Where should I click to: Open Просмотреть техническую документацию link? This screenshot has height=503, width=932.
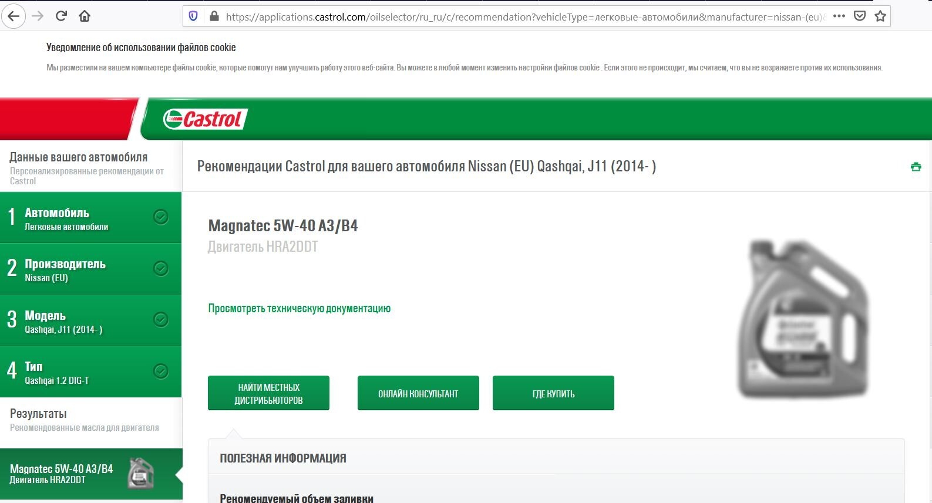click(x=300, y=309)
